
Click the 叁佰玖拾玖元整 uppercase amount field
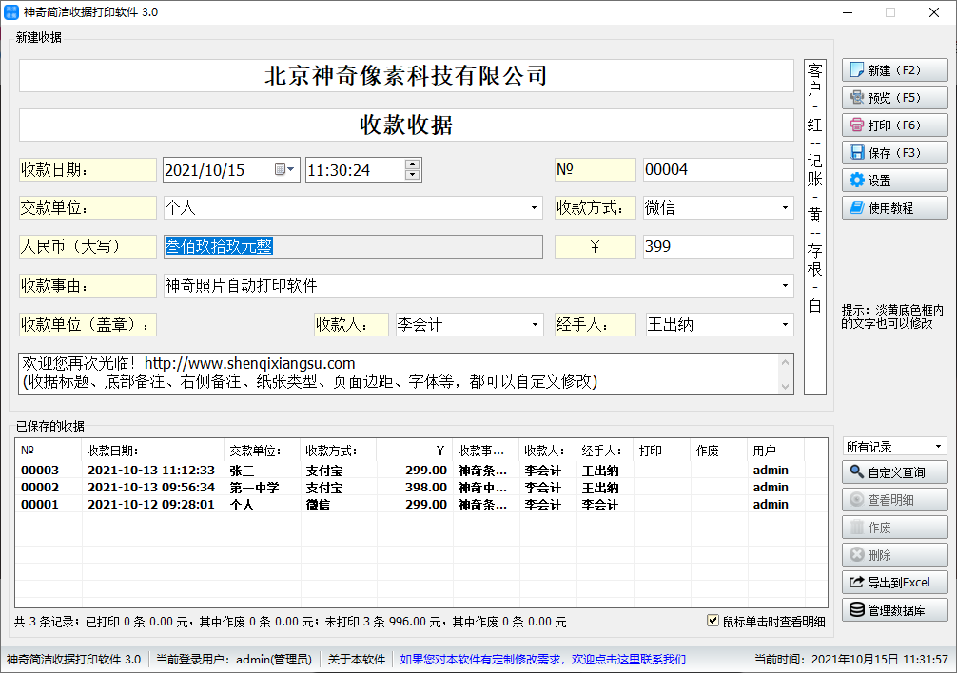353,246
